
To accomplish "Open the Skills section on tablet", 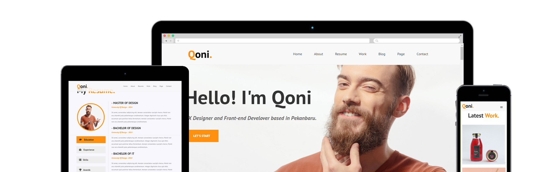I will pos(91,160).
